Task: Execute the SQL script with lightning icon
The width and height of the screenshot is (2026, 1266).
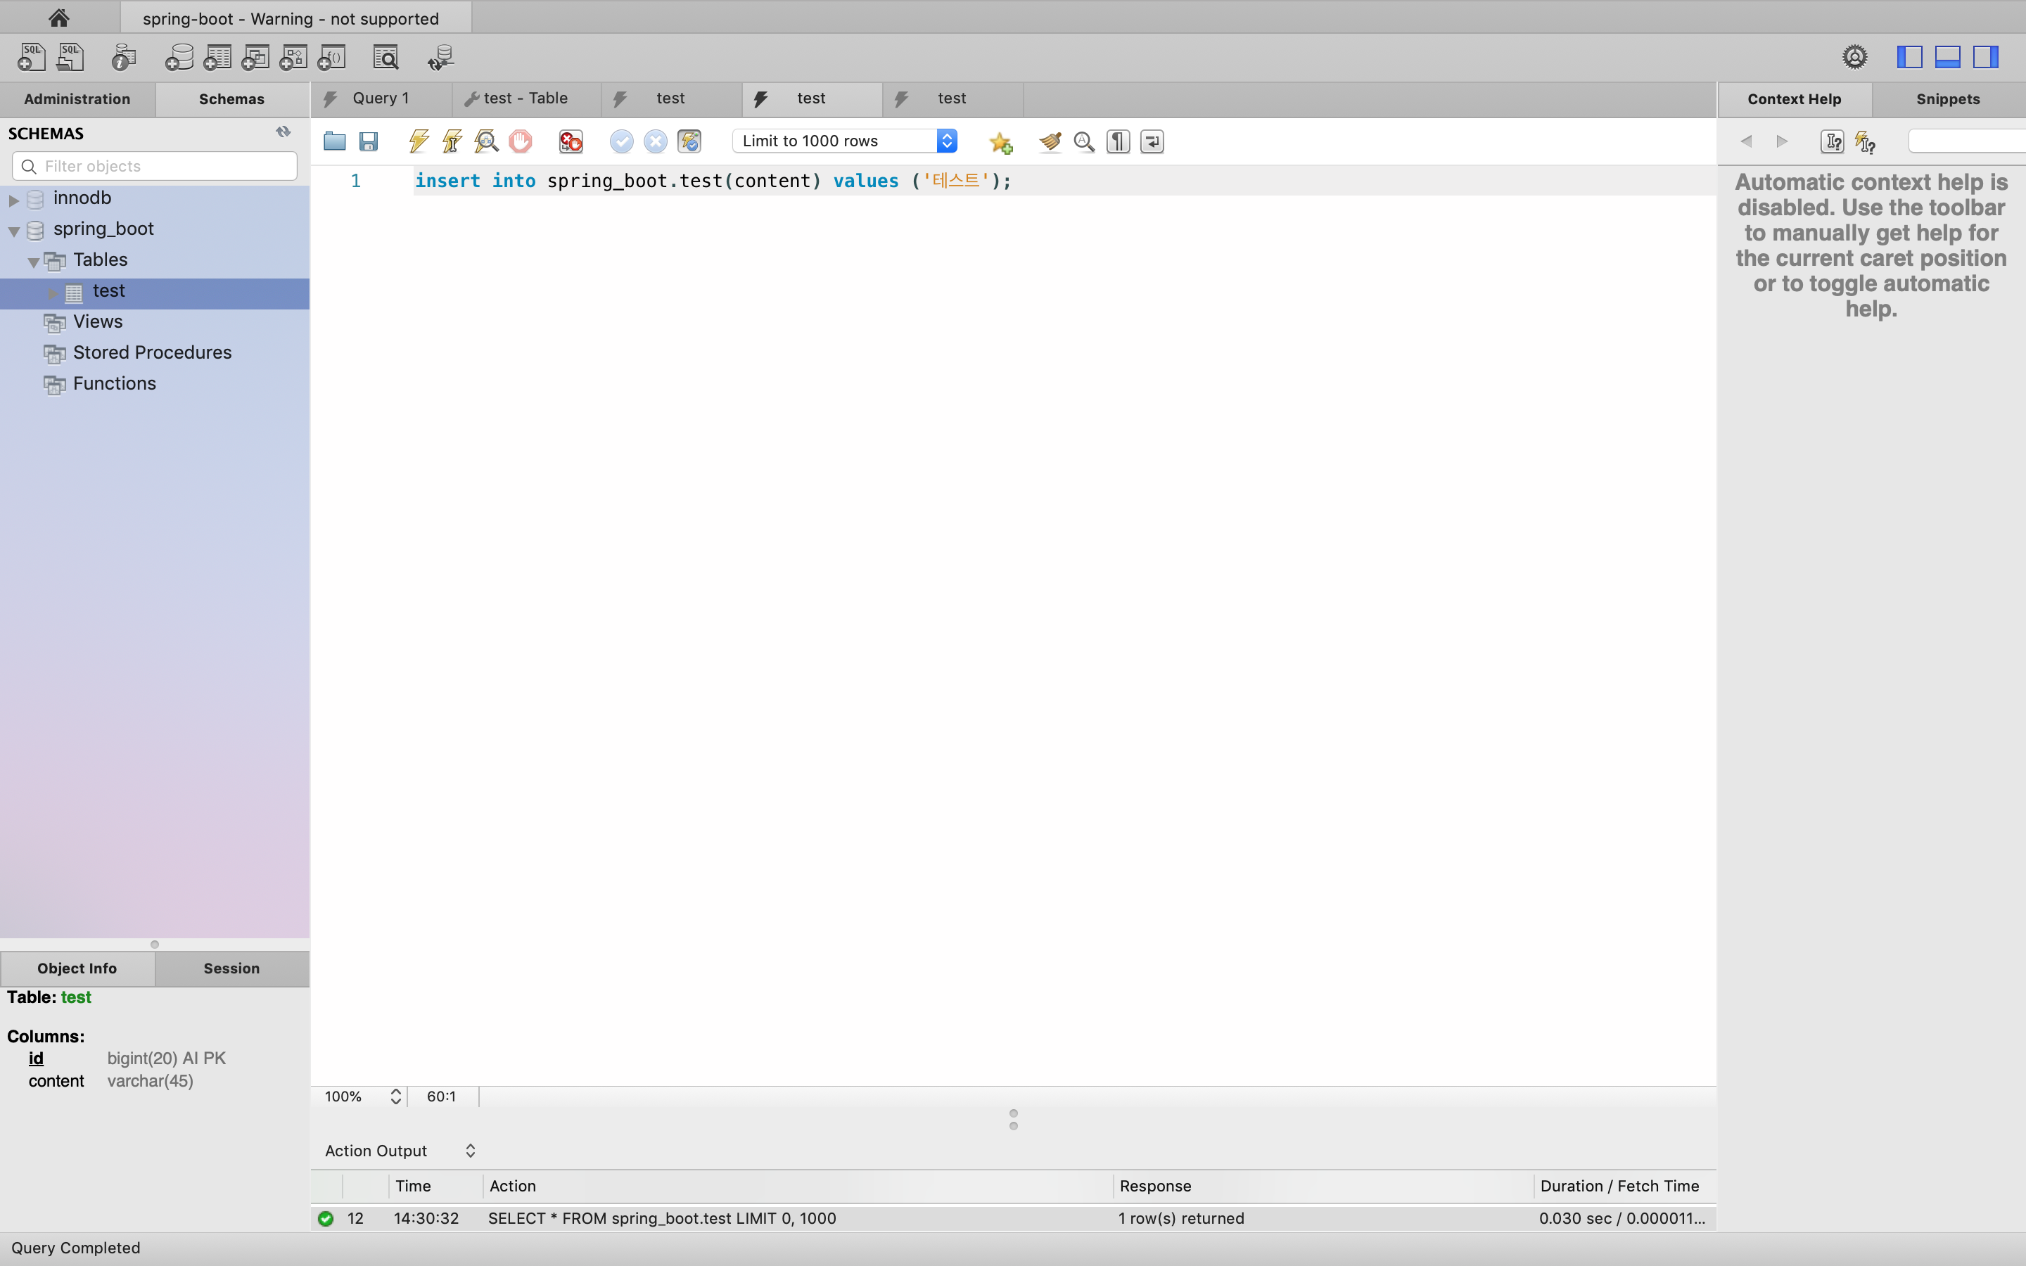Action: tap(419, 141)
